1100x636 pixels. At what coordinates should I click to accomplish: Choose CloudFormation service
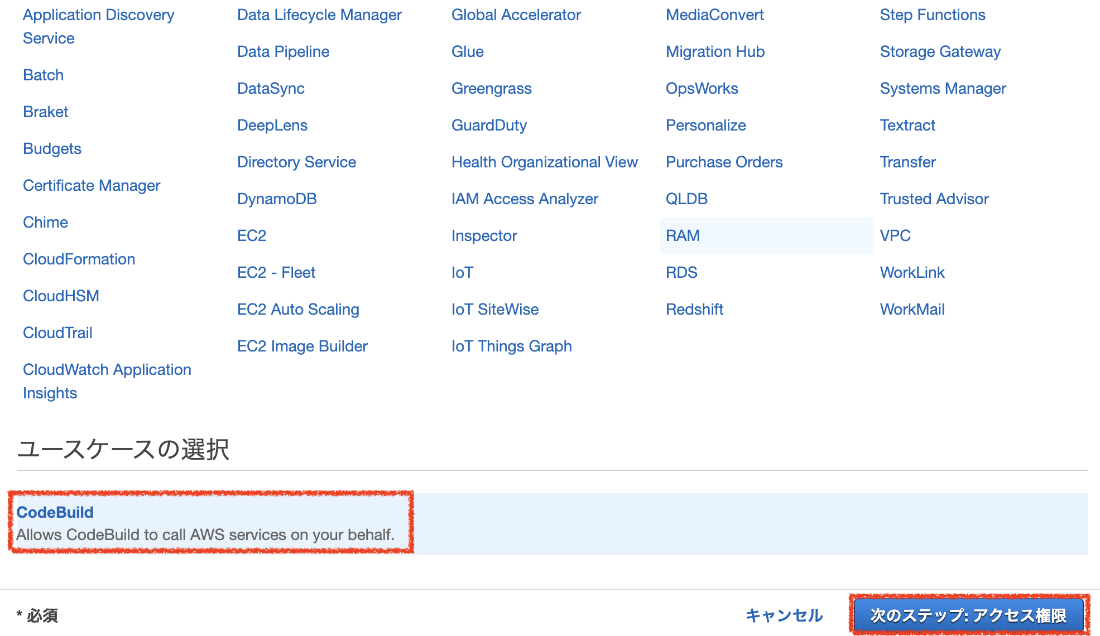pos(79,259)
